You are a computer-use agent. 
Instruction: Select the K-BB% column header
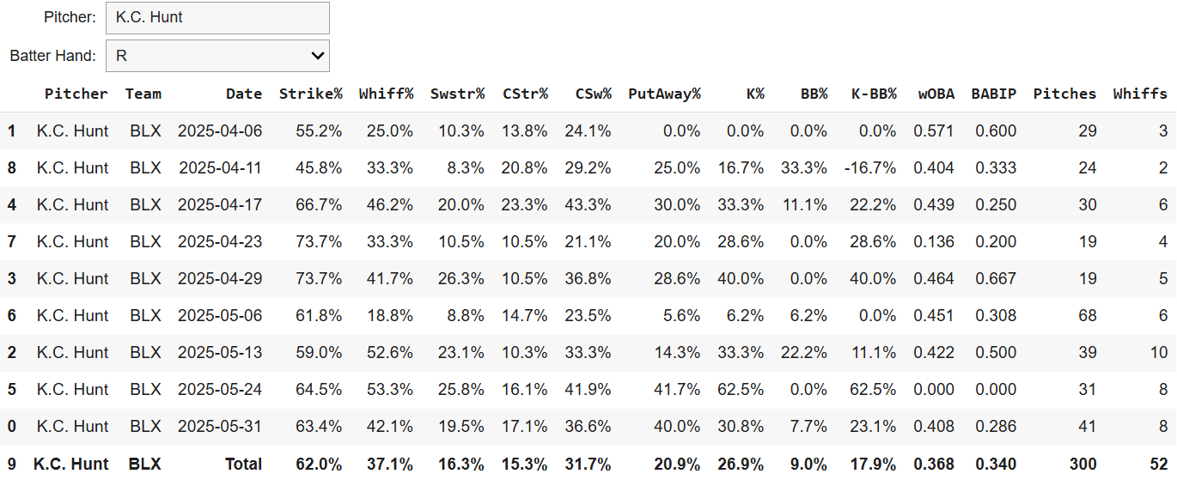pyautogui.click(x=874, y=94)
